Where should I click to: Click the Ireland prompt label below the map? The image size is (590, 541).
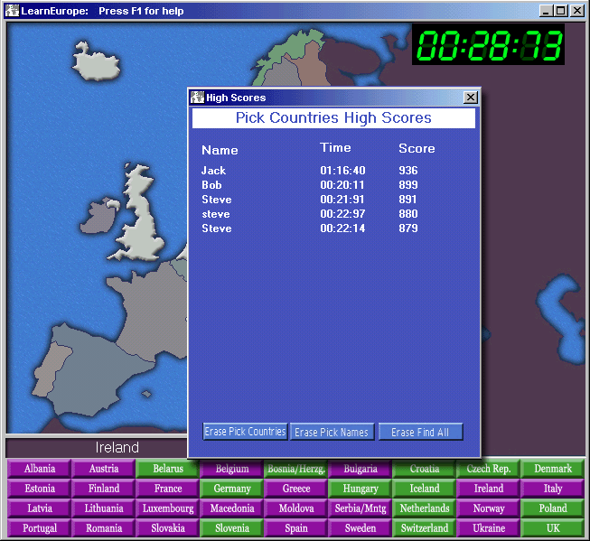coord(117,447)
